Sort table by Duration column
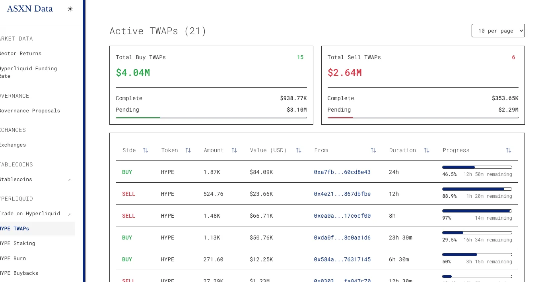The image size is (540, 282). 427,150
